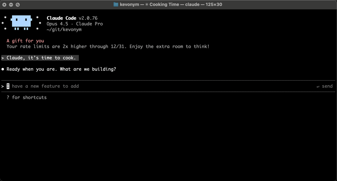This screenshot has width=337, height=181.
Task: Click the "Claude Pro" plan label
Action: 89,24
